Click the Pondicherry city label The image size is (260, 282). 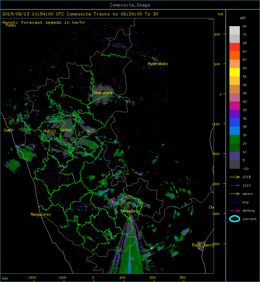point(203,245)
